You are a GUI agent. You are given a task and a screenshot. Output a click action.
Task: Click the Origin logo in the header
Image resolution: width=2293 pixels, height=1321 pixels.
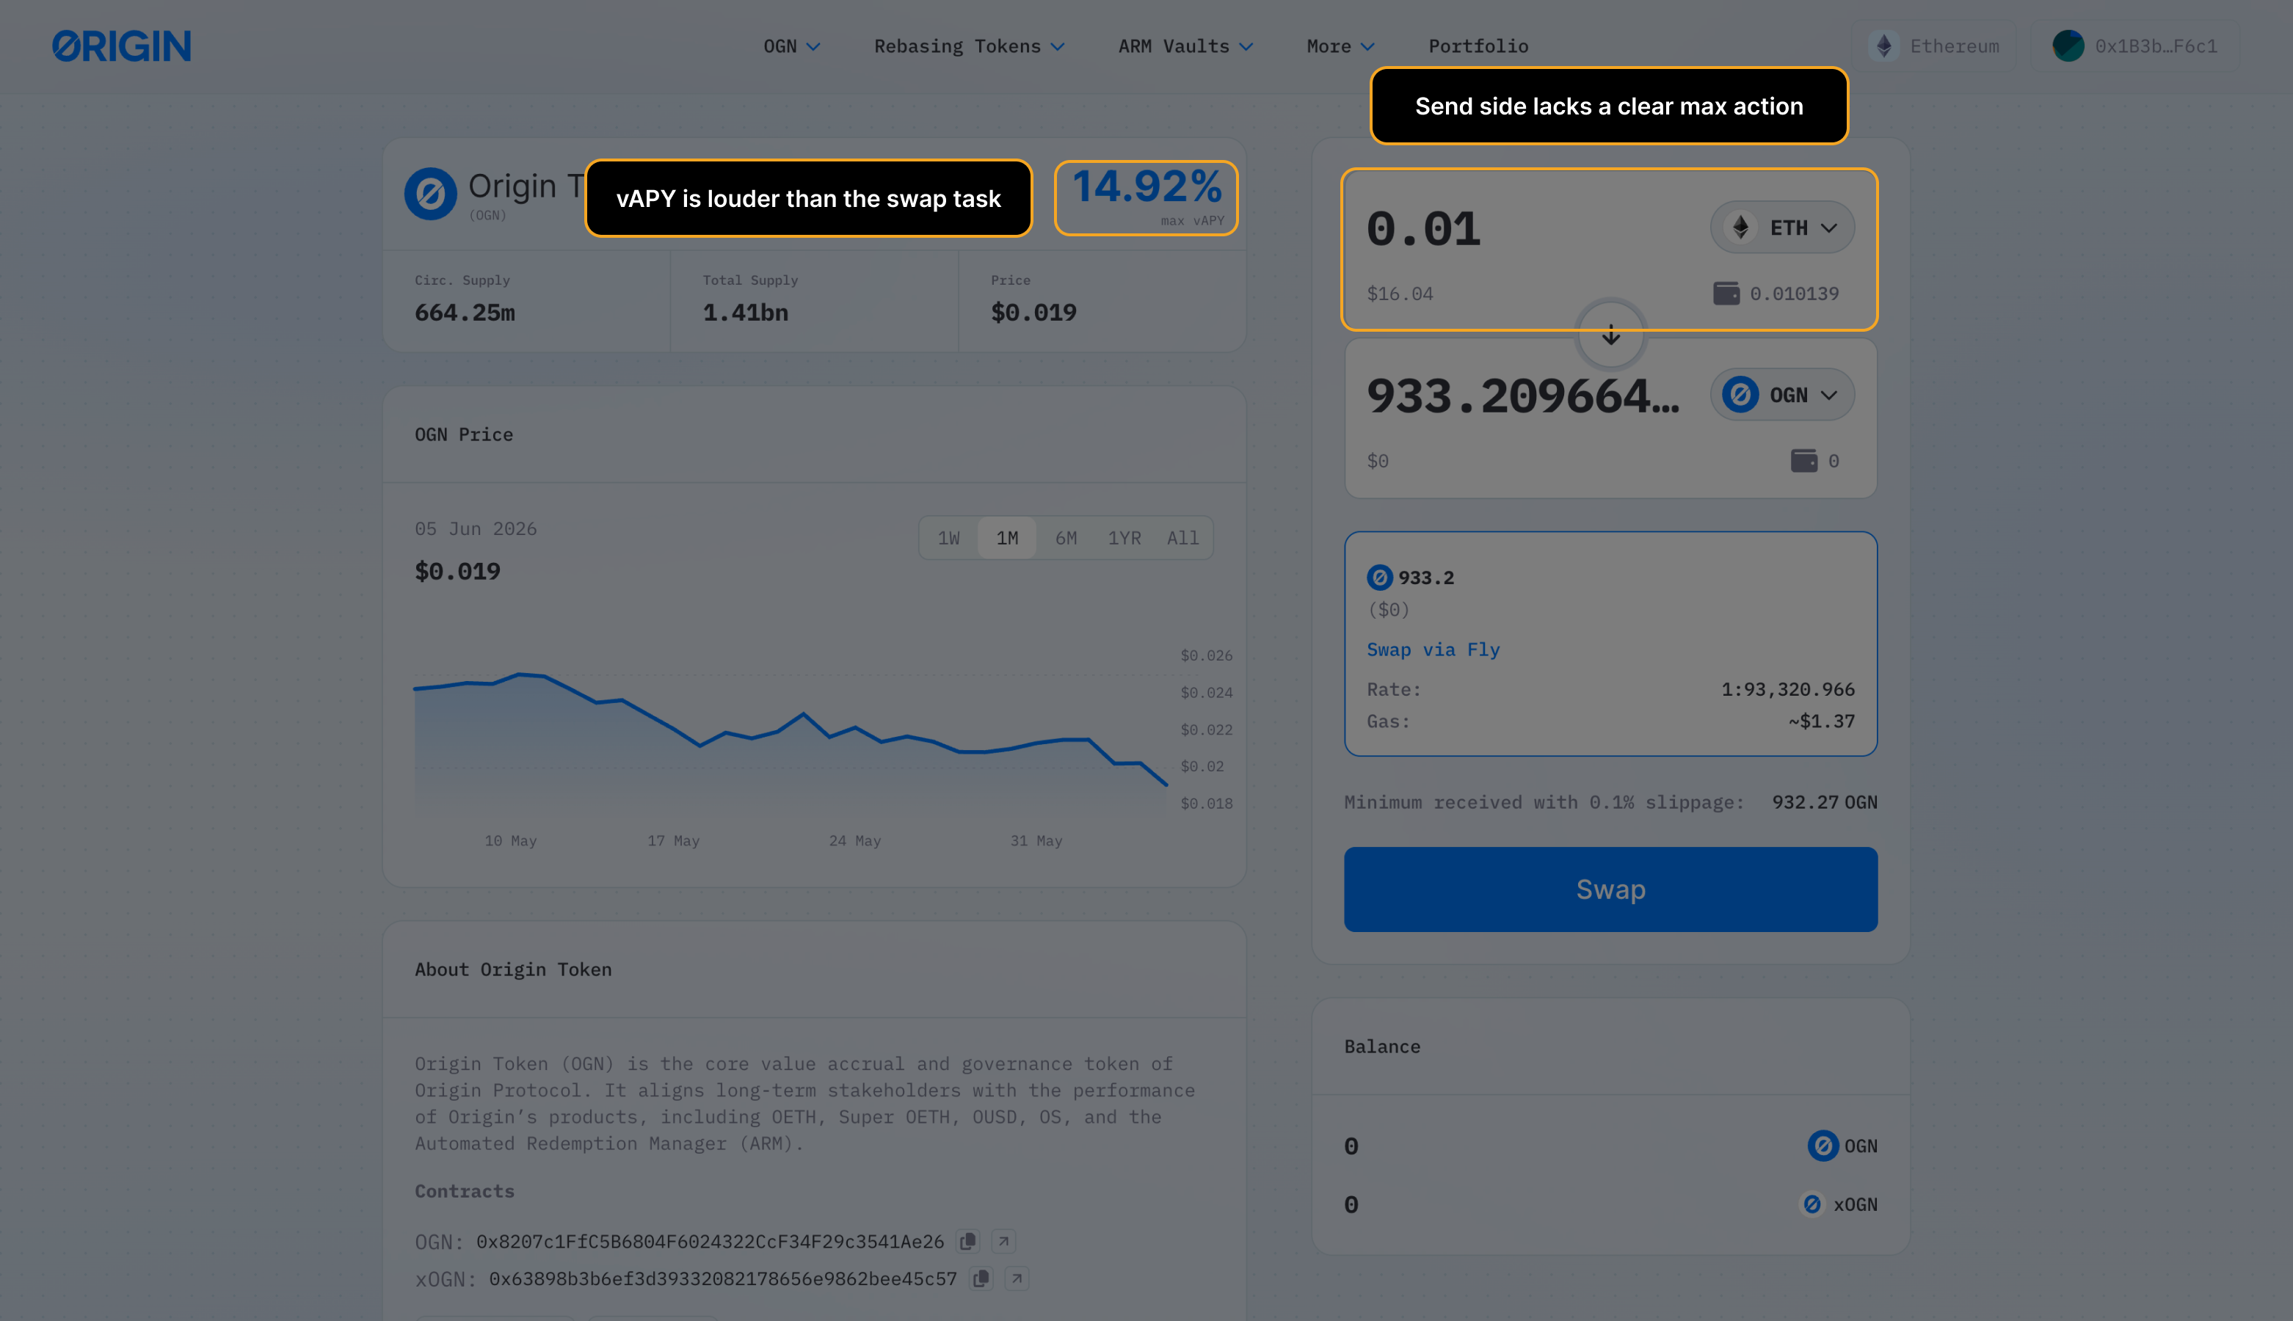click(x=122, y=46)
